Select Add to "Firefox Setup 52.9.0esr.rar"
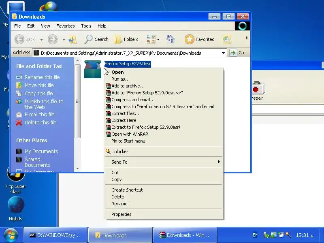Screen dimensions: 324x243 pos(164,93)
